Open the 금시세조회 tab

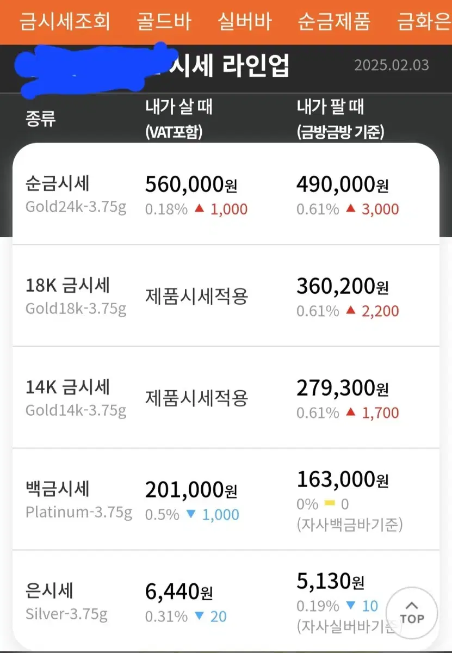point(65,22)
